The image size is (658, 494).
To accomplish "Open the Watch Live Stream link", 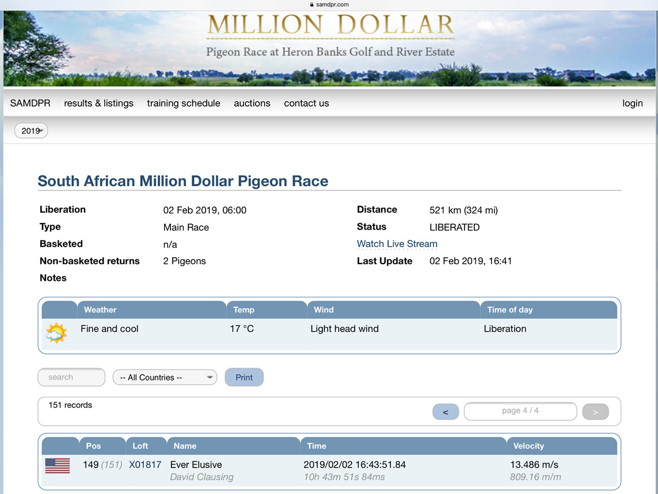I will coord(397,244).
